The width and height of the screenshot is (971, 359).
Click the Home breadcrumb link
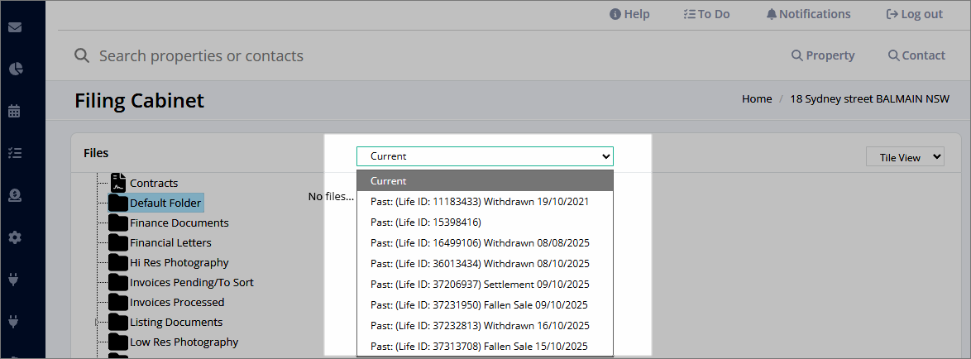757,98
